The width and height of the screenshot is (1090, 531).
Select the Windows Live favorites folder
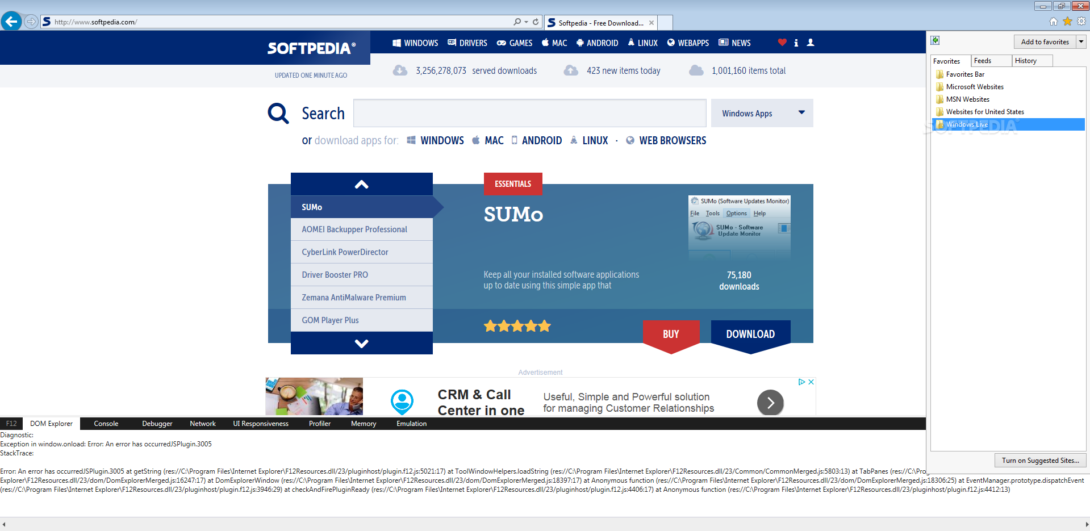pos(1008,124)
